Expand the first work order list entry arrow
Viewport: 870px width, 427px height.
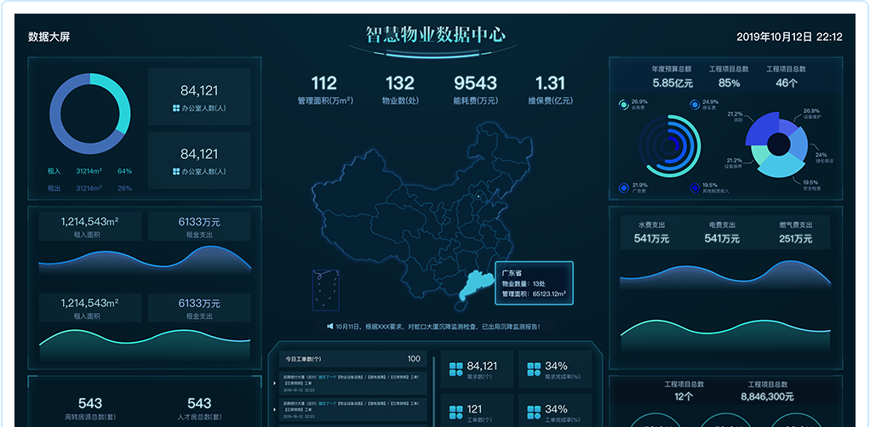[x=275, y=383]
